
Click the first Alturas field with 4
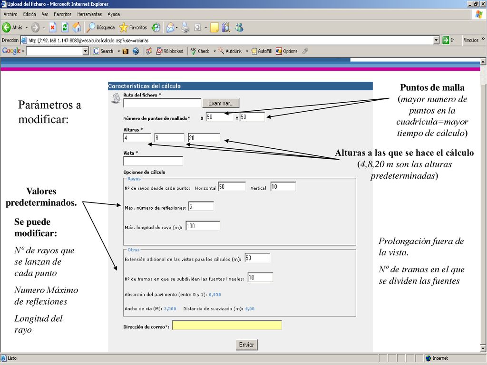pyautogui.click(x=137, y=138)
